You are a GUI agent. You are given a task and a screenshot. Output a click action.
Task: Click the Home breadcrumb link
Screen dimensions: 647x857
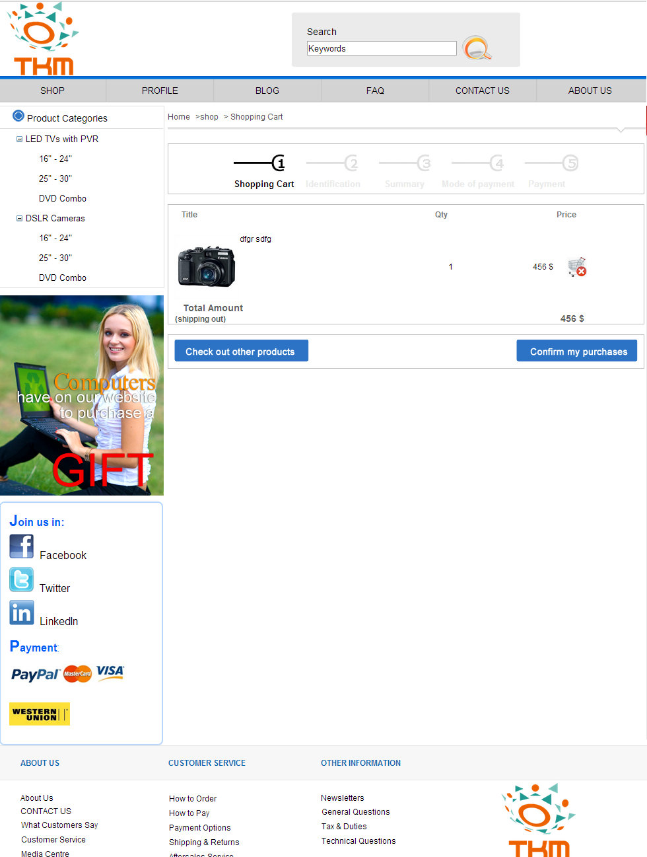pos(178,117)
